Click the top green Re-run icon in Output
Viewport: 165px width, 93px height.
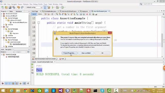point(32,64)
